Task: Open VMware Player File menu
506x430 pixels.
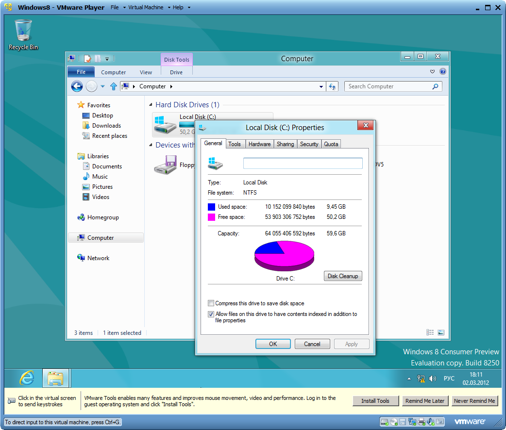Action: click(115, 7)
